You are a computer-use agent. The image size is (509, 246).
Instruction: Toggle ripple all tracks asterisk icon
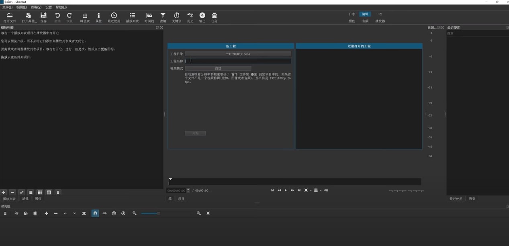click(123, 213)
